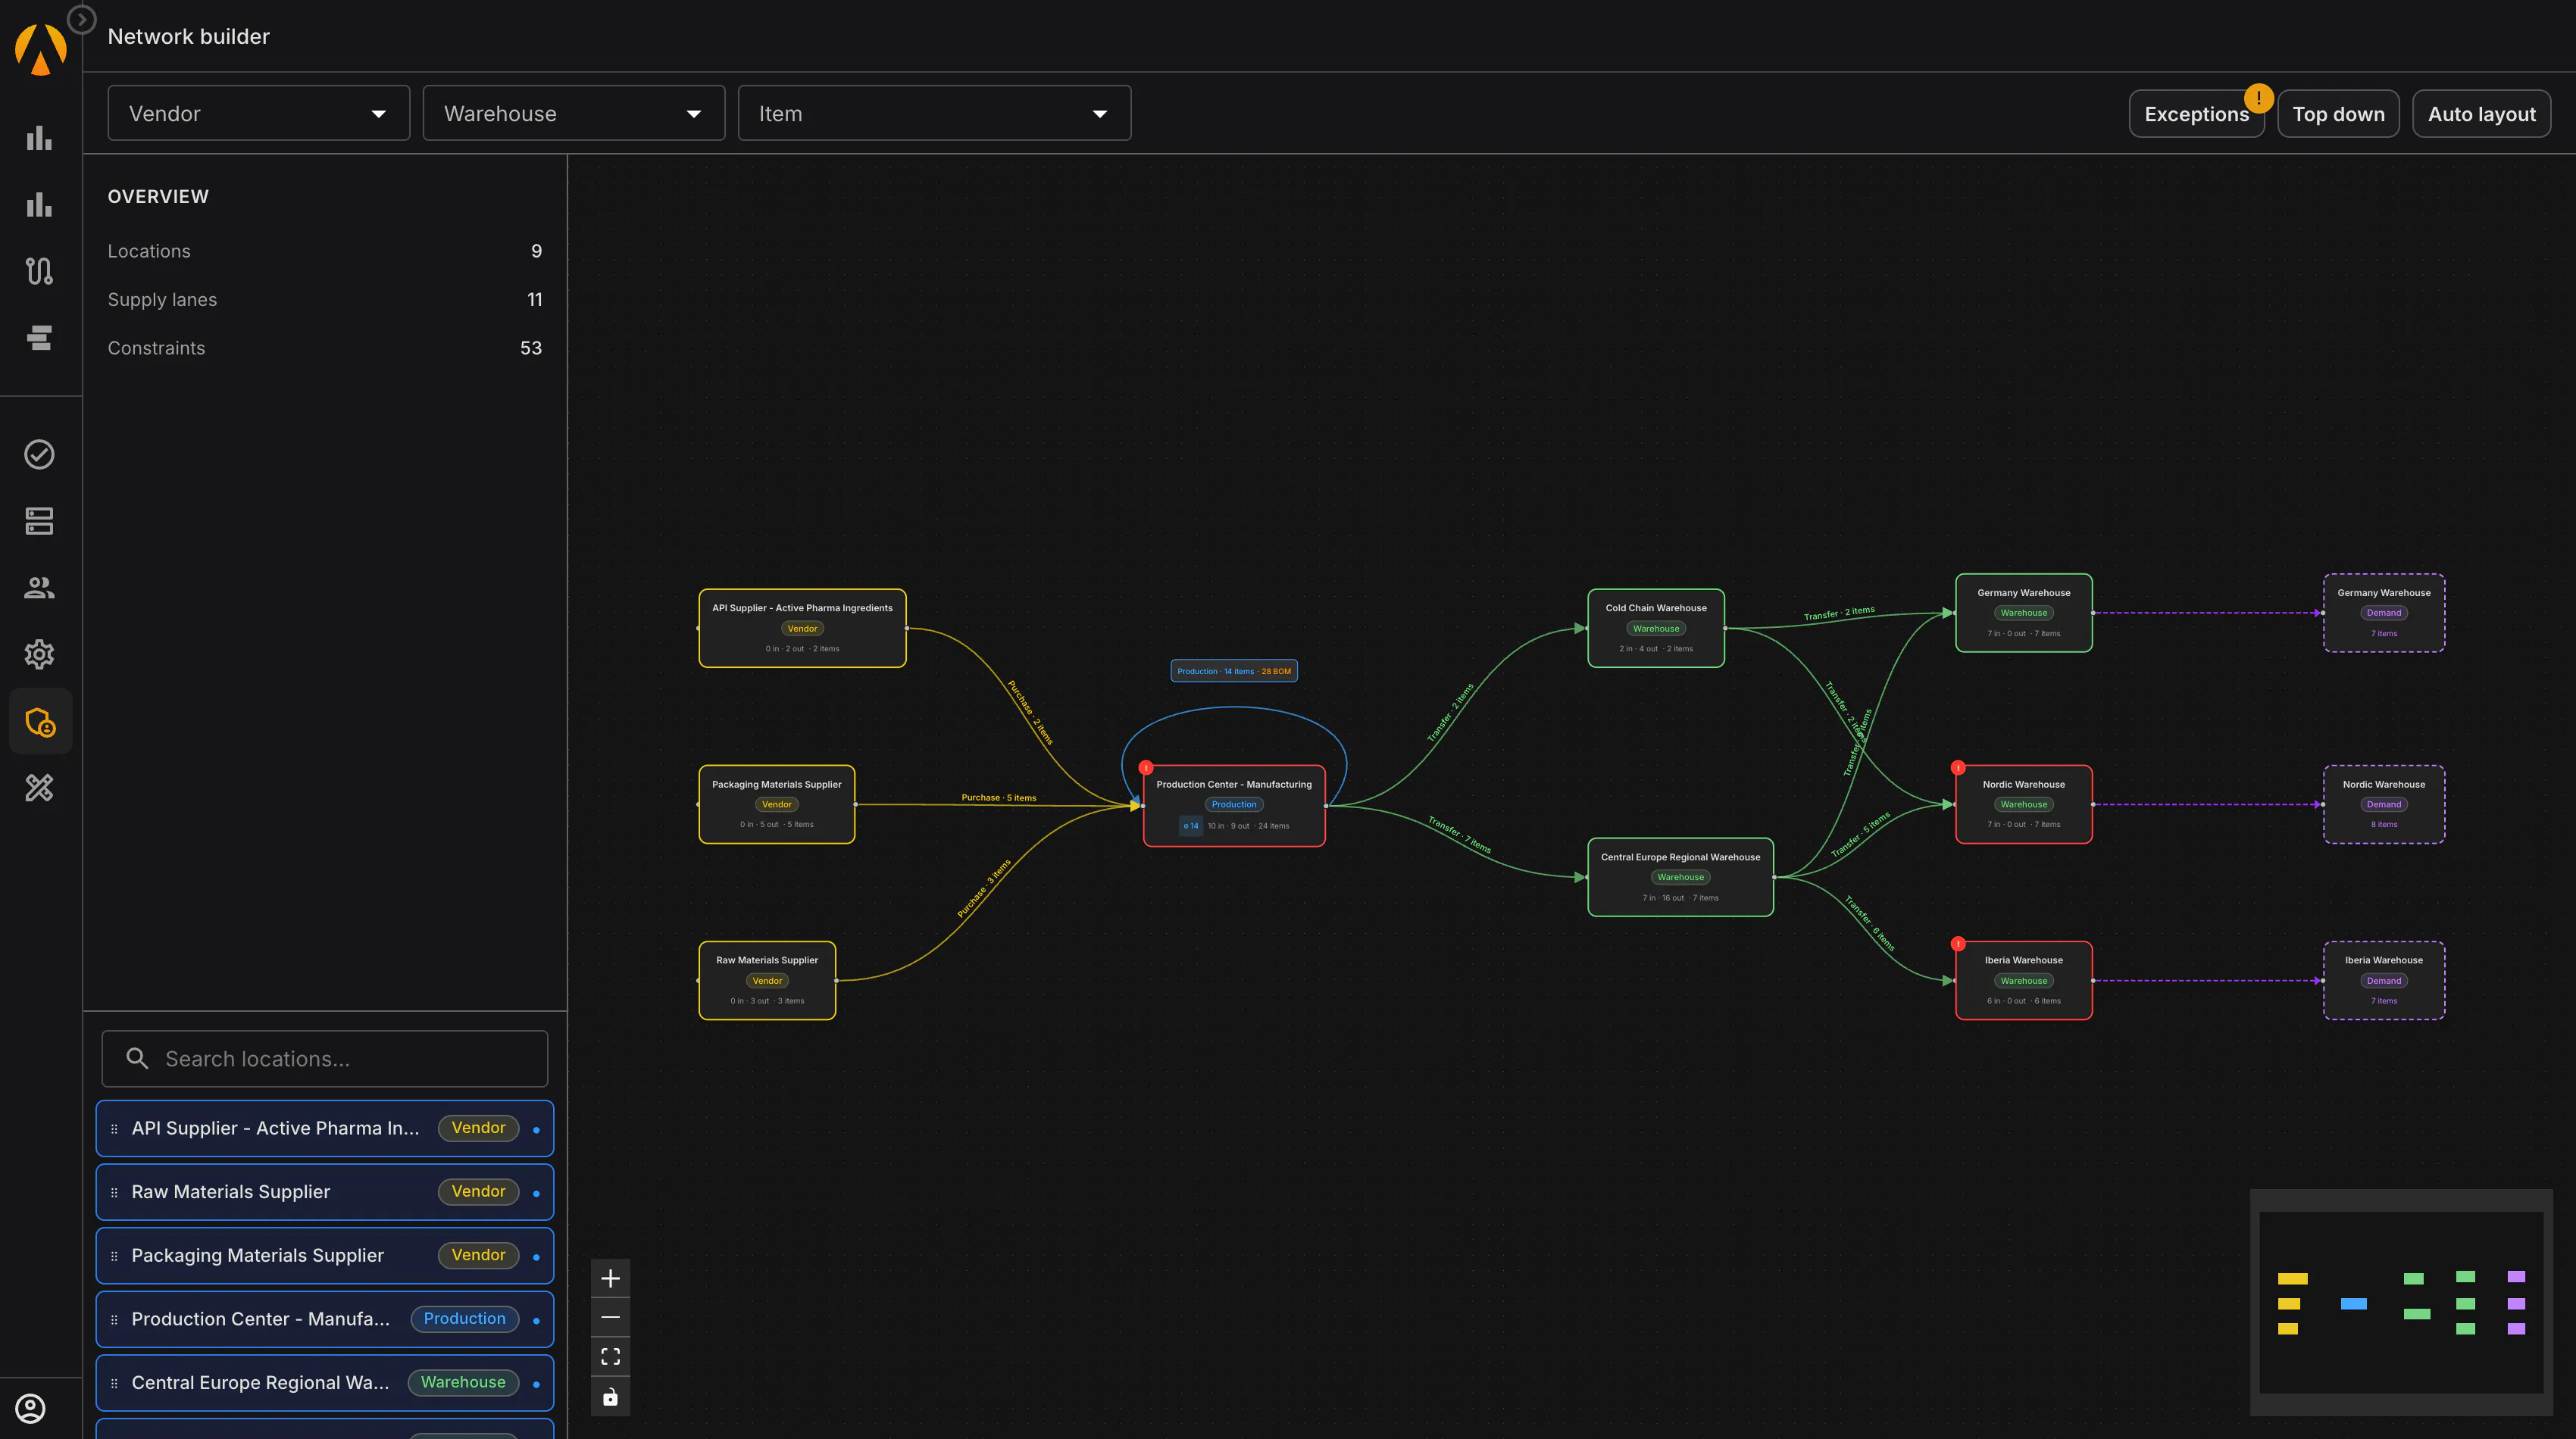Screen dimensions: 2576x1439
Task: Expand the sidebar with chevron button
Action: tap(81, 19)
